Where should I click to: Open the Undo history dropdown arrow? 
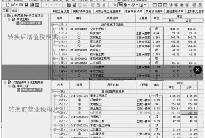(51, 5)
